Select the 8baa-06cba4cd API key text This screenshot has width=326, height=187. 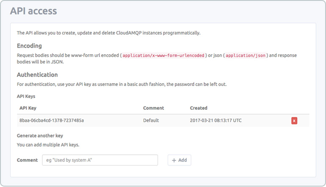[52, 120]
